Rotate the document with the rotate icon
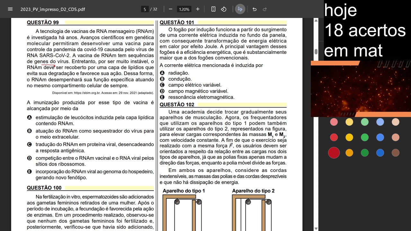The width and height of the screenshot is (411, 231). 224,9
